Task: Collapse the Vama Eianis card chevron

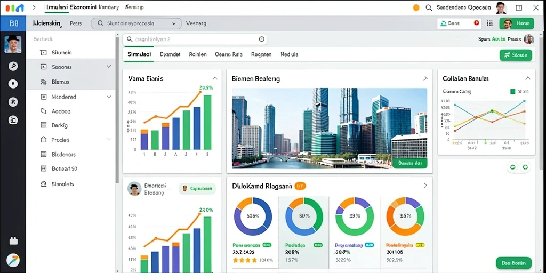Action: tap(215, 78)
